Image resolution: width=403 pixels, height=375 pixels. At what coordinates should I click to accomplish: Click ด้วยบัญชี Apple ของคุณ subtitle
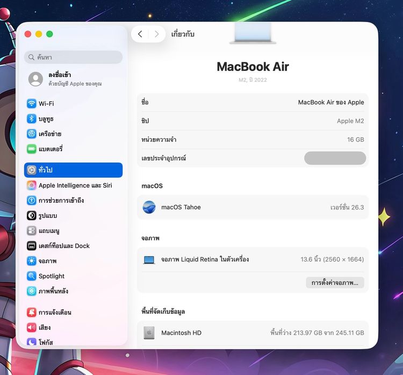click(75, 83)
